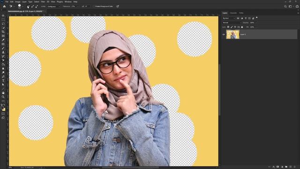The image size is (300, 169).
Task: Toggle lock position icon
Action: coord(235,27)
